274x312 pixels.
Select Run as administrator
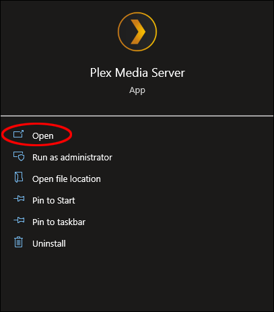[x=72, y=158]
